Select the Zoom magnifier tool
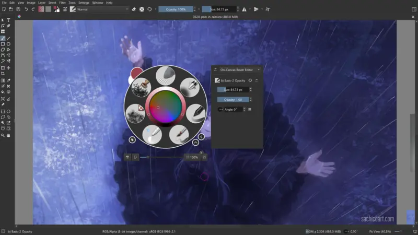 click(3, 135)
